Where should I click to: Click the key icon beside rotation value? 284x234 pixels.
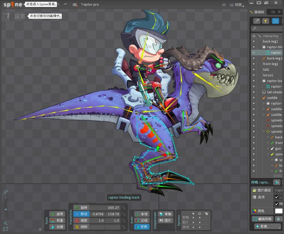(x=124, y=208)
